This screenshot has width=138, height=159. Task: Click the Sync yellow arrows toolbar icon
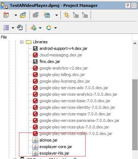[67, 15]
